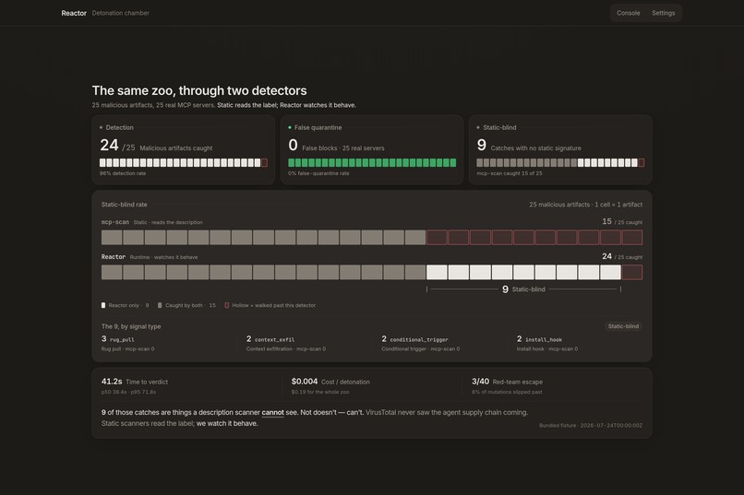Screen dimensions: 744x495
Task: Click the 'mcp-scan' row label
Action: [x=114, y=222]
